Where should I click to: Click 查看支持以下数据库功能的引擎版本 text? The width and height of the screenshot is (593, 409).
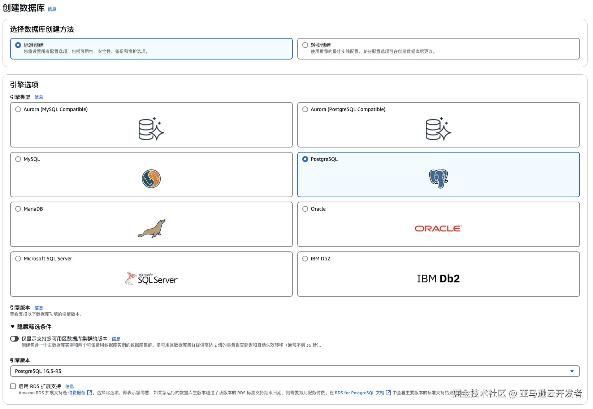(47, 314)
